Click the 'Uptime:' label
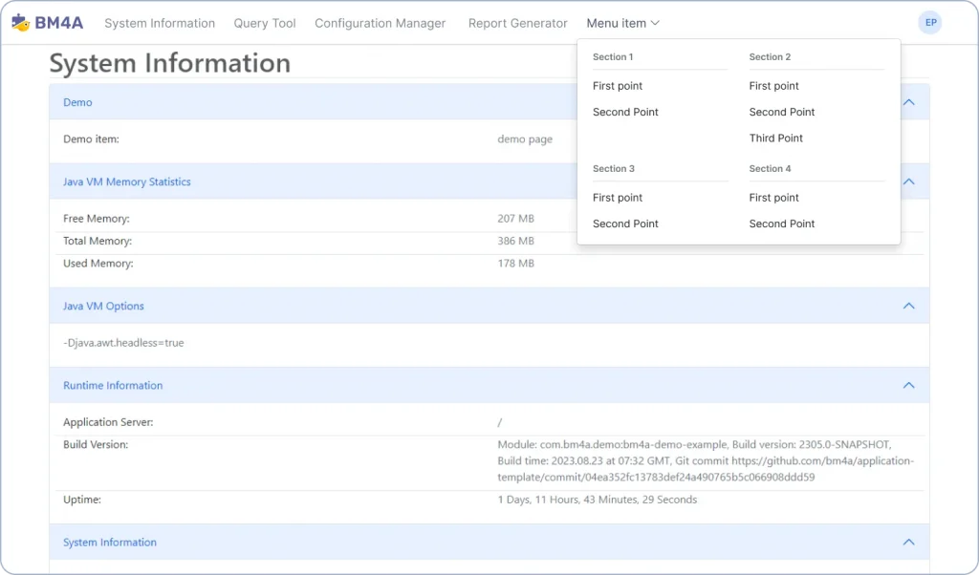This screenshot has height=575, width=979. pyautogui.click(x=82, y=500)
